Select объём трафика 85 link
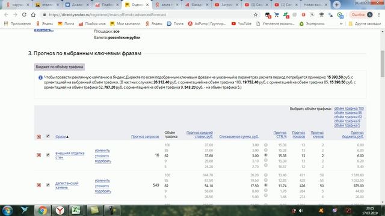Screen dimensions: 385x216 click(348, 113)
